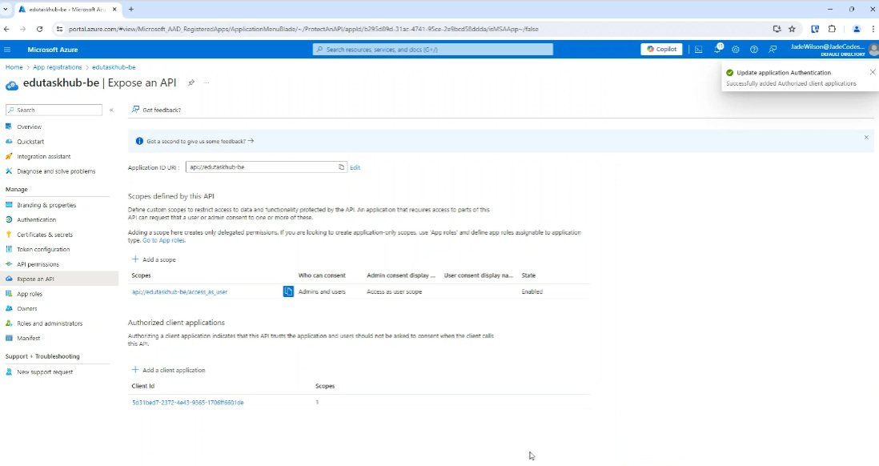The width and height of the screenshot is (879, 466).
Task: Copy the Application ID URI to clipboard
Action: (x=341, y=167)
